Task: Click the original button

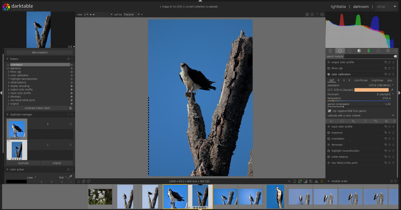Action: pyautogui.click(x=57, y=163)
